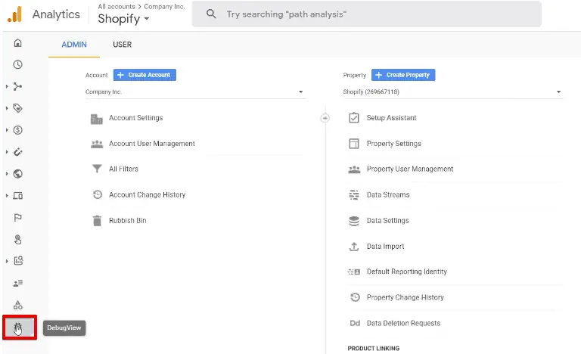This screenshot has height=354, width=581.
Task: Expand the monetization section arrow
Action: (x=7, y=130)
